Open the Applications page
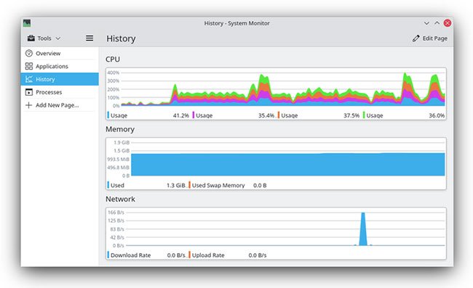The height and width of the screenshot is (288, 473). [60, 67]
